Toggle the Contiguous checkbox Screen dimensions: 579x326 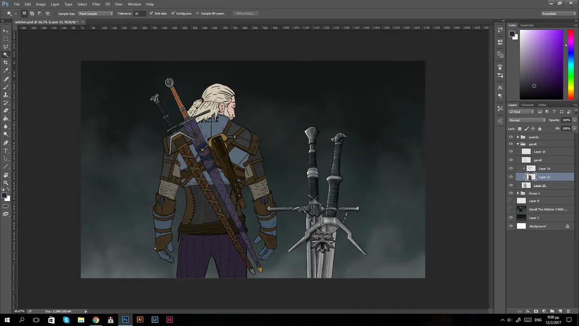pyautogui.click(x=173, y=14)
